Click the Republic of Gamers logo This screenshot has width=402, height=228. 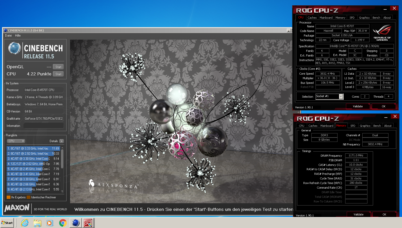pos(382,33)
